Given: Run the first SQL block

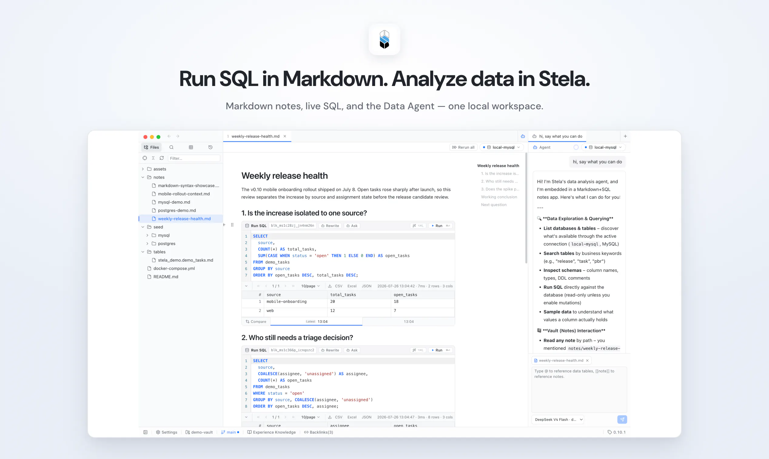Looking at the screenshot, I should coord(441,226).
